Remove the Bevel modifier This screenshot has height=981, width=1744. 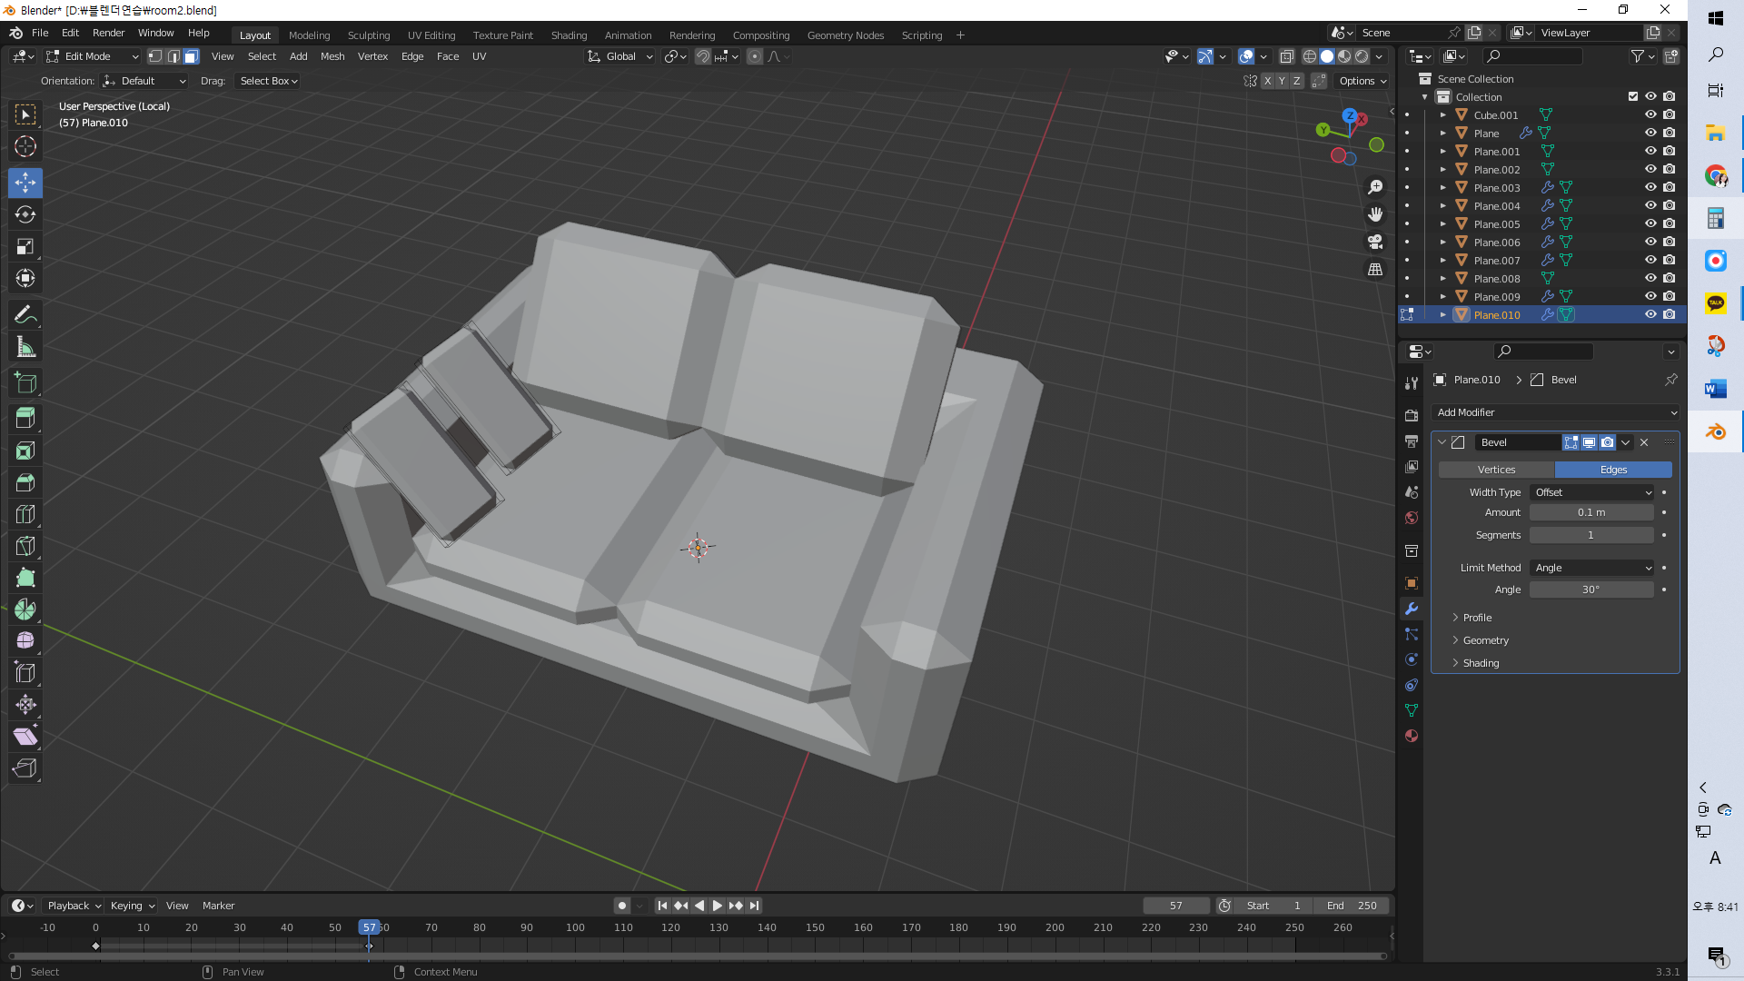click(1644, 442)
